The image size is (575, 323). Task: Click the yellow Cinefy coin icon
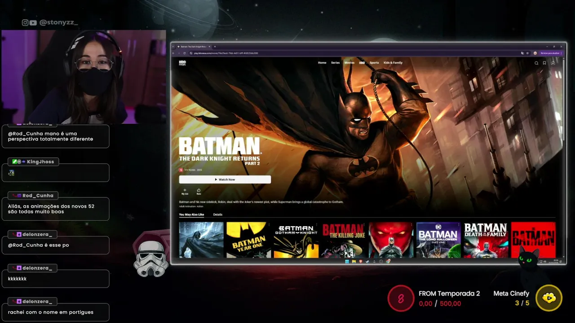[549, 298]
